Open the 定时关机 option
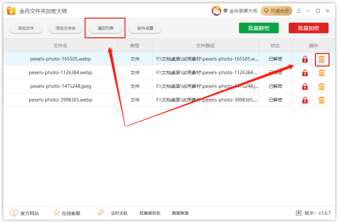 pyautogui.click(x=119, y=213)
